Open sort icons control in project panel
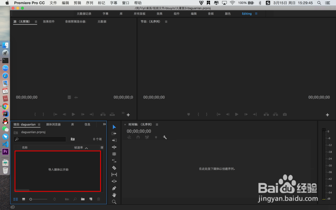The height and width of the screenshot is (210, 336). point(55,199)
